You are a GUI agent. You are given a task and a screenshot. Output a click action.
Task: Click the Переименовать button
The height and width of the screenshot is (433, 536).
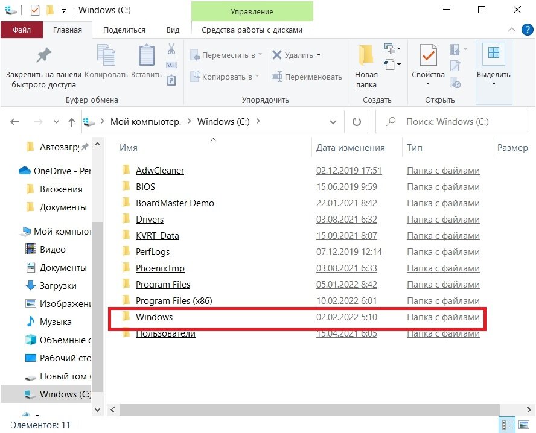307,77
